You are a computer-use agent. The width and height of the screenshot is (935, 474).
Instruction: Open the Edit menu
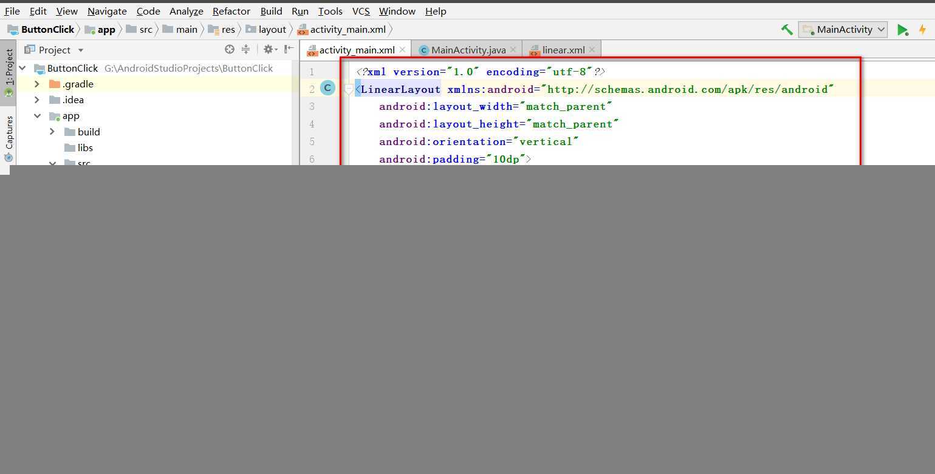[38, 11]
